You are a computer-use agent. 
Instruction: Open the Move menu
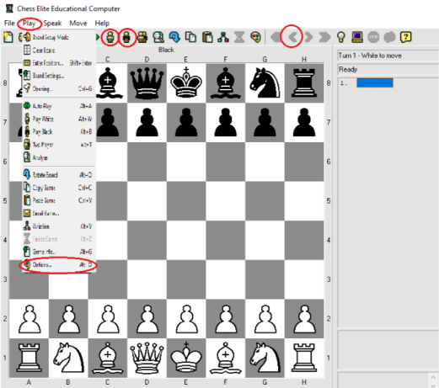tap(78, 23)
